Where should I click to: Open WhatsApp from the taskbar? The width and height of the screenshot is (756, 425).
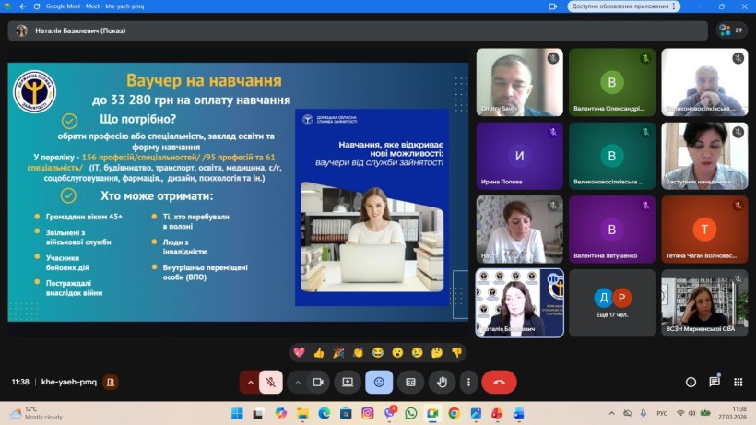point(411,413)
